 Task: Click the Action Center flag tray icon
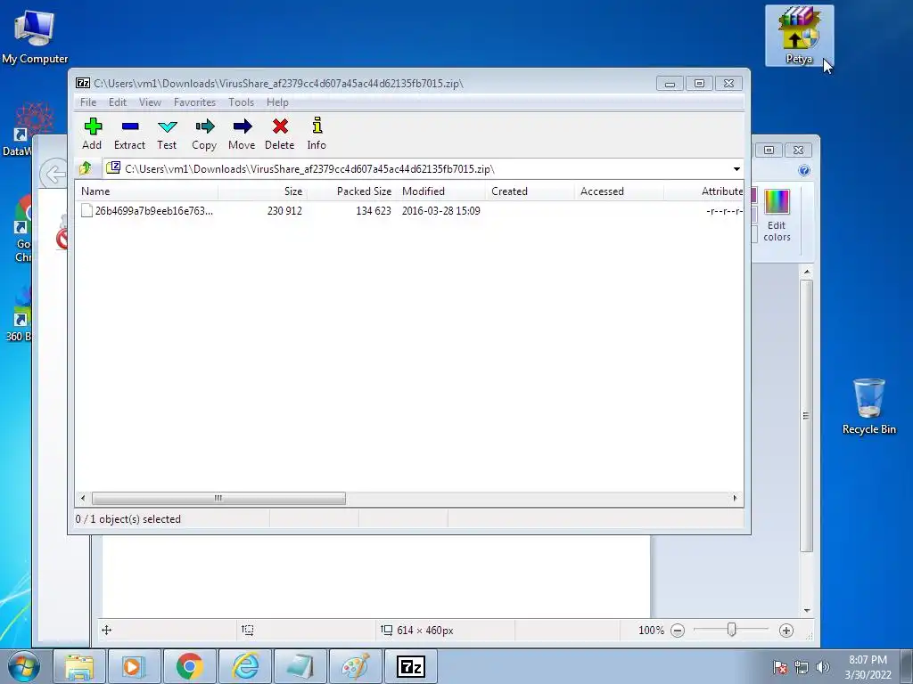pyautogui.click(x=780, y=667)
